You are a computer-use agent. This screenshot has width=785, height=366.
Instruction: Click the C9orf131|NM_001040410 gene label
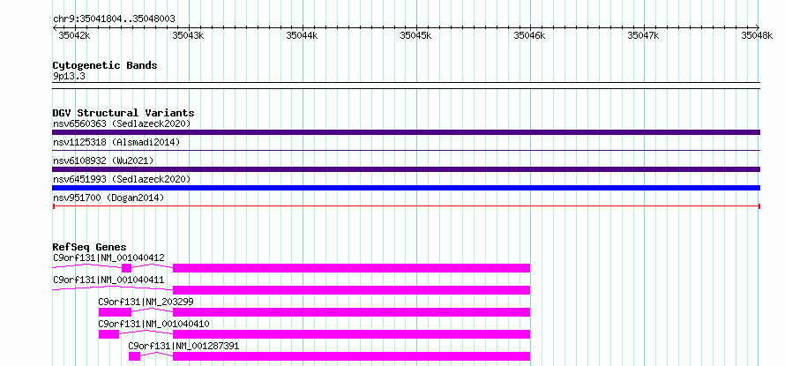point(153,324)
